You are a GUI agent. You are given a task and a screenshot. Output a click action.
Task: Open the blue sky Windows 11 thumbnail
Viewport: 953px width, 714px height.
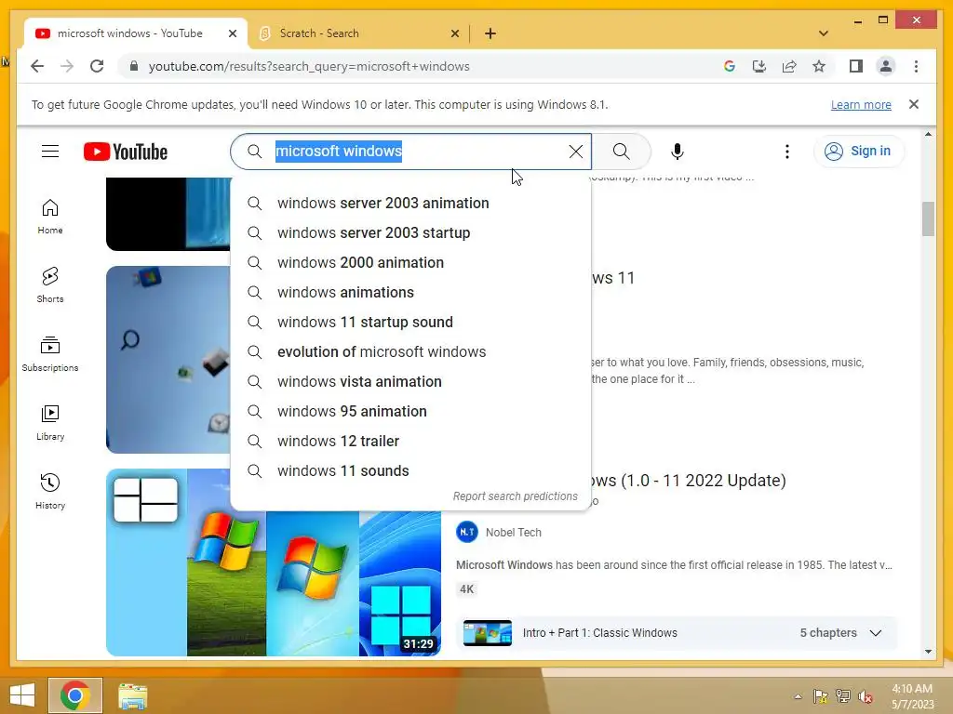click(x=168, y=360)
